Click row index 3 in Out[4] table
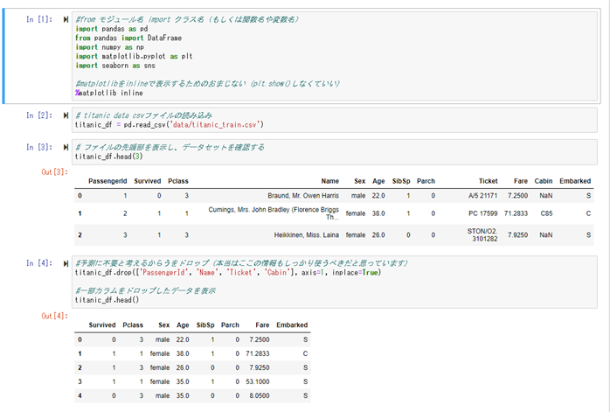This screenshot has height=412, width=610. click(80, 381)
